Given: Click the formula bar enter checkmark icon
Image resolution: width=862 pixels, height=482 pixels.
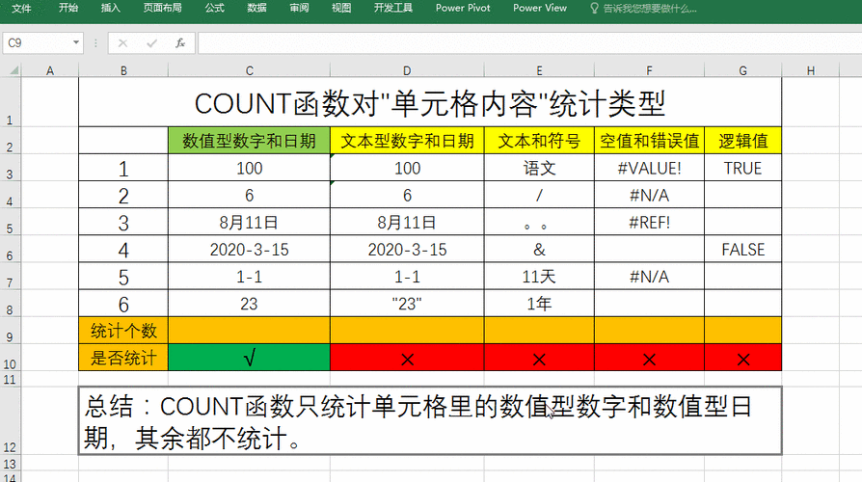Looking at the screenshot, I should pos(151,43).
